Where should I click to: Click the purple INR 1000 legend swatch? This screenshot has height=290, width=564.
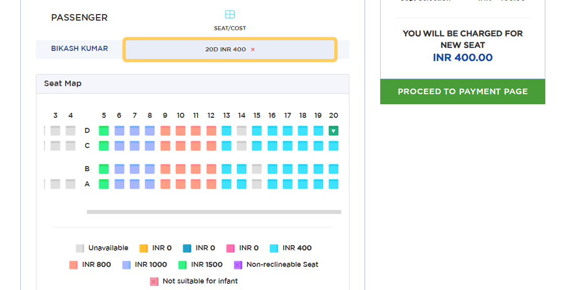click(126, 265)
